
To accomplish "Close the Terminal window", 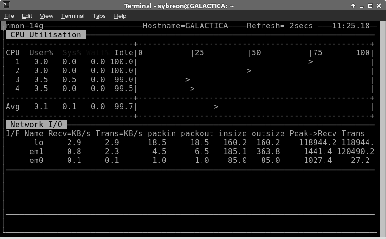I will point(379,6).
